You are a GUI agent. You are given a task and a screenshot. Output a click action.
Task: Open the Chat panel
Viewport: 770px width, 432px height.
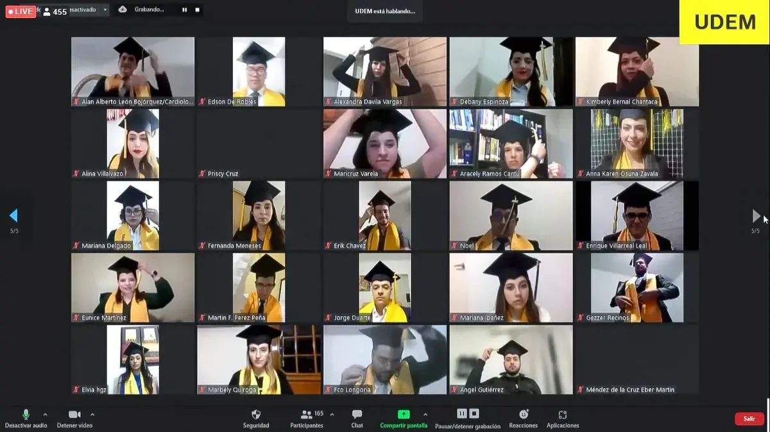click(357, 415)
